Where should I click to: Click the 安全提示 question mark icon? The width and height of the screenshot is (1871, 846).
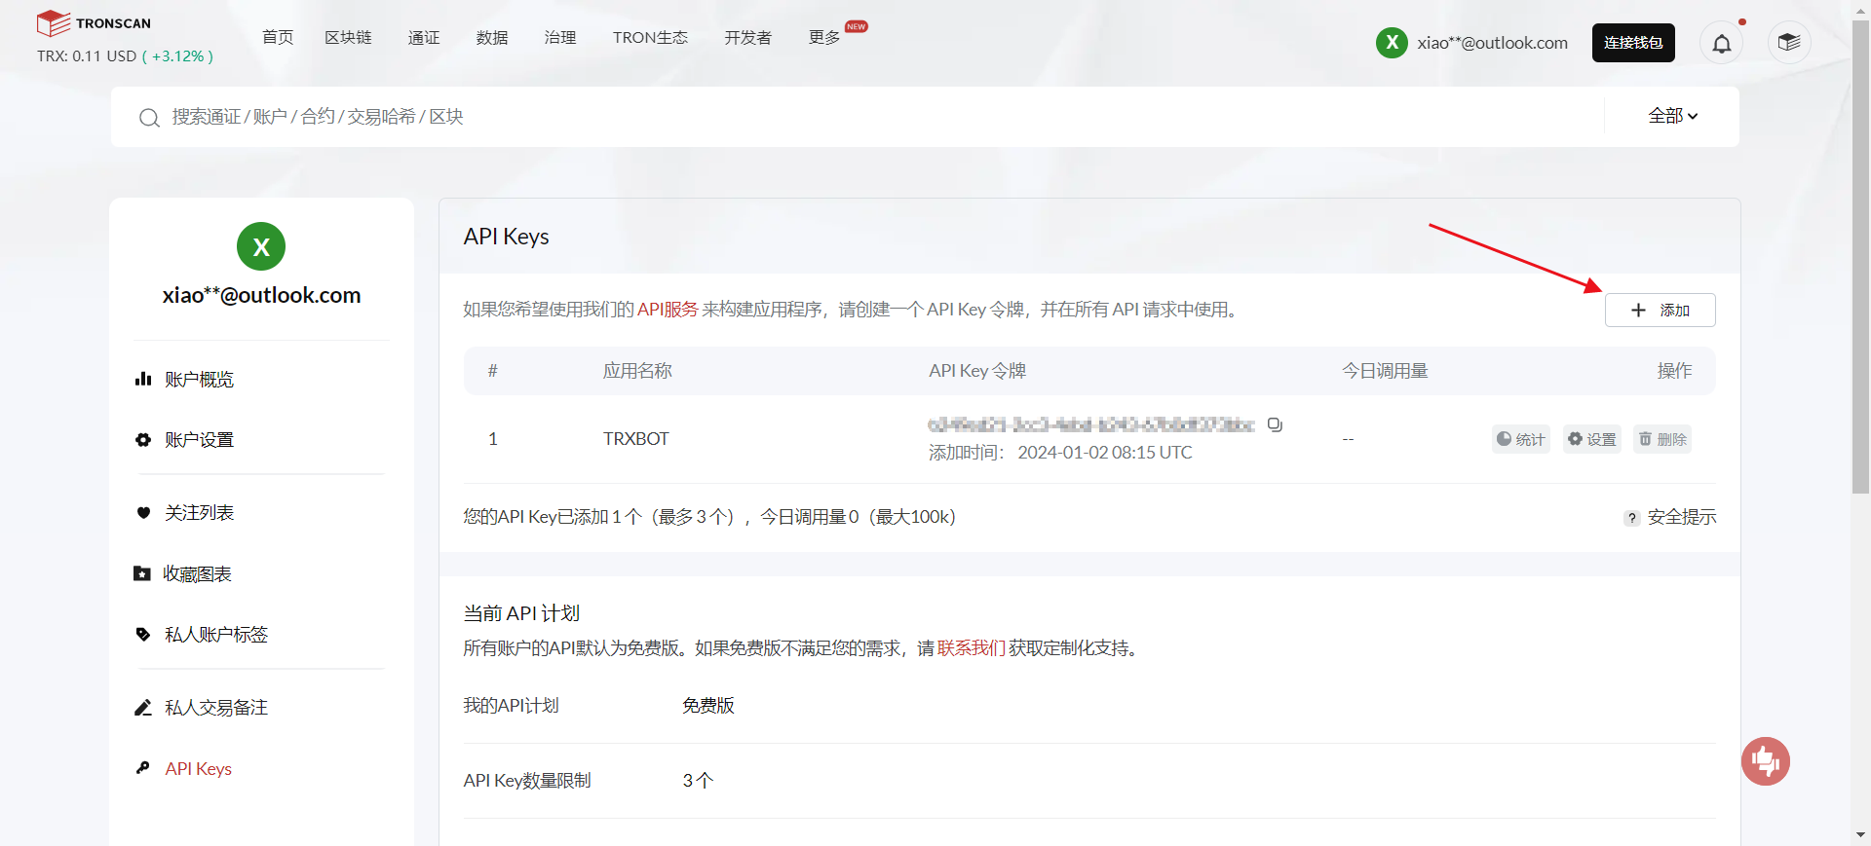click(1631, 518)
